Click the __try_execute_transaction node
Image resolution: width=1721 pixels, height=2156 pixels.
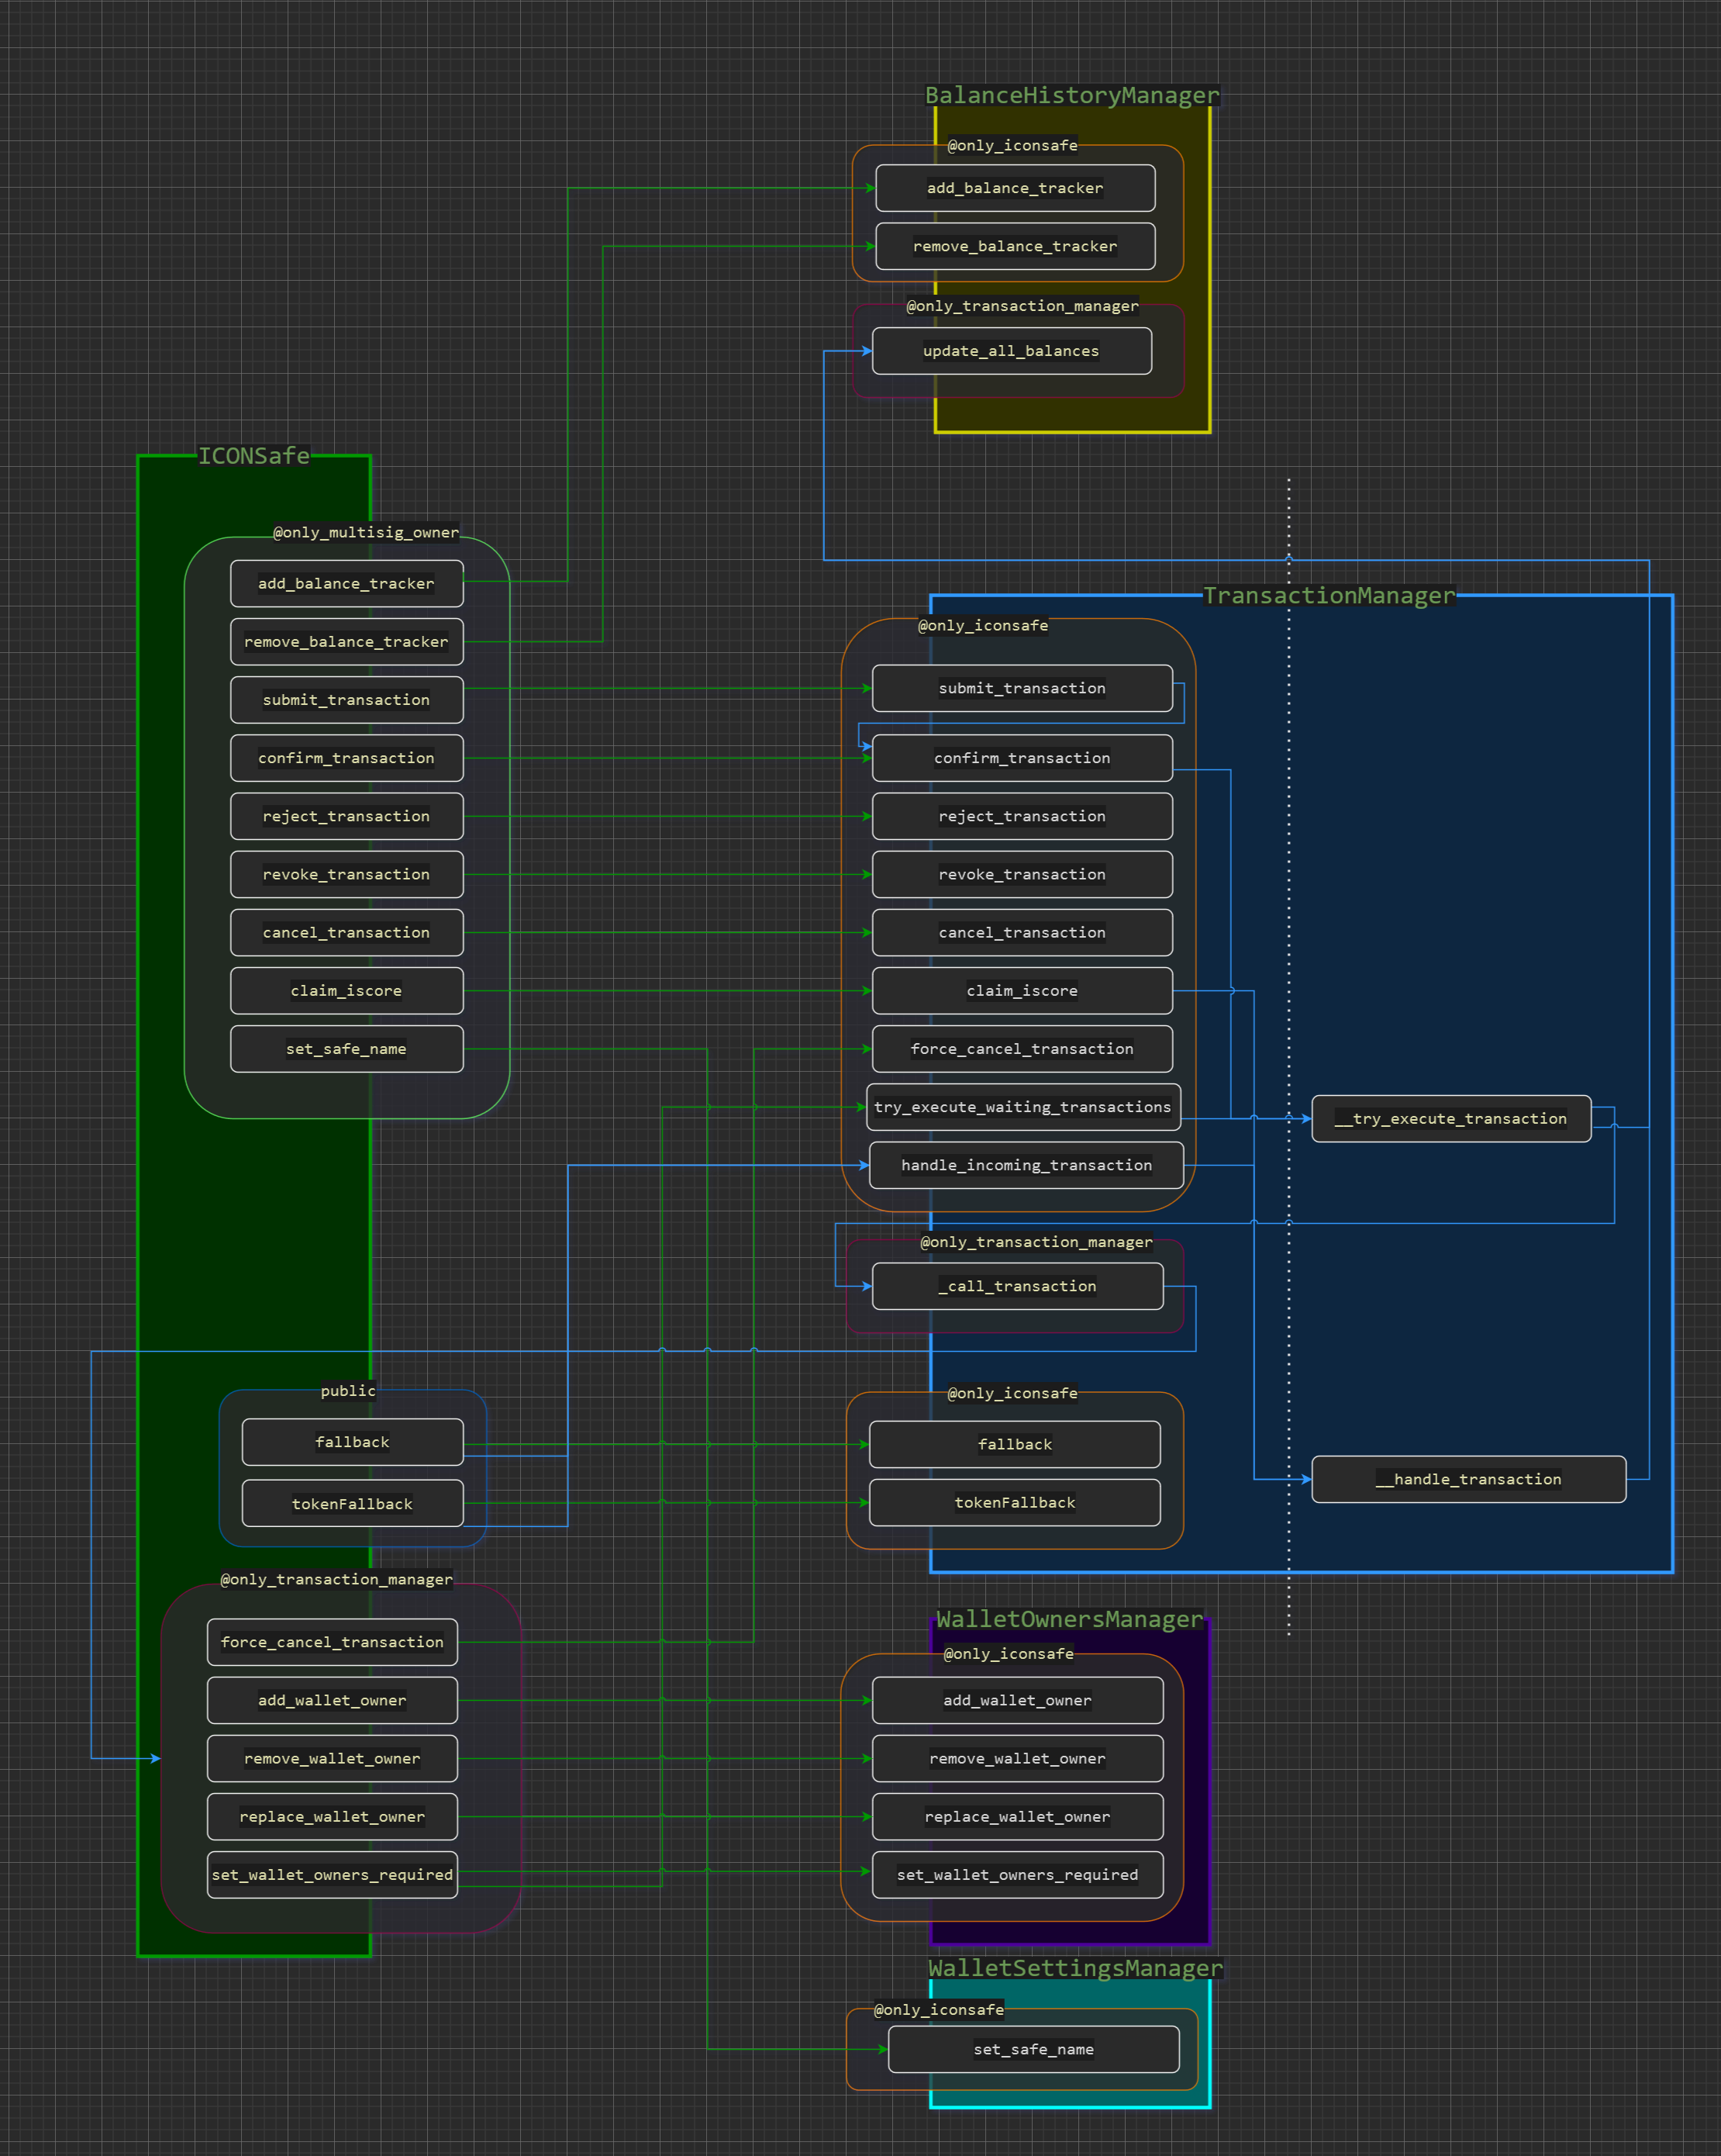point(1451,1118)
